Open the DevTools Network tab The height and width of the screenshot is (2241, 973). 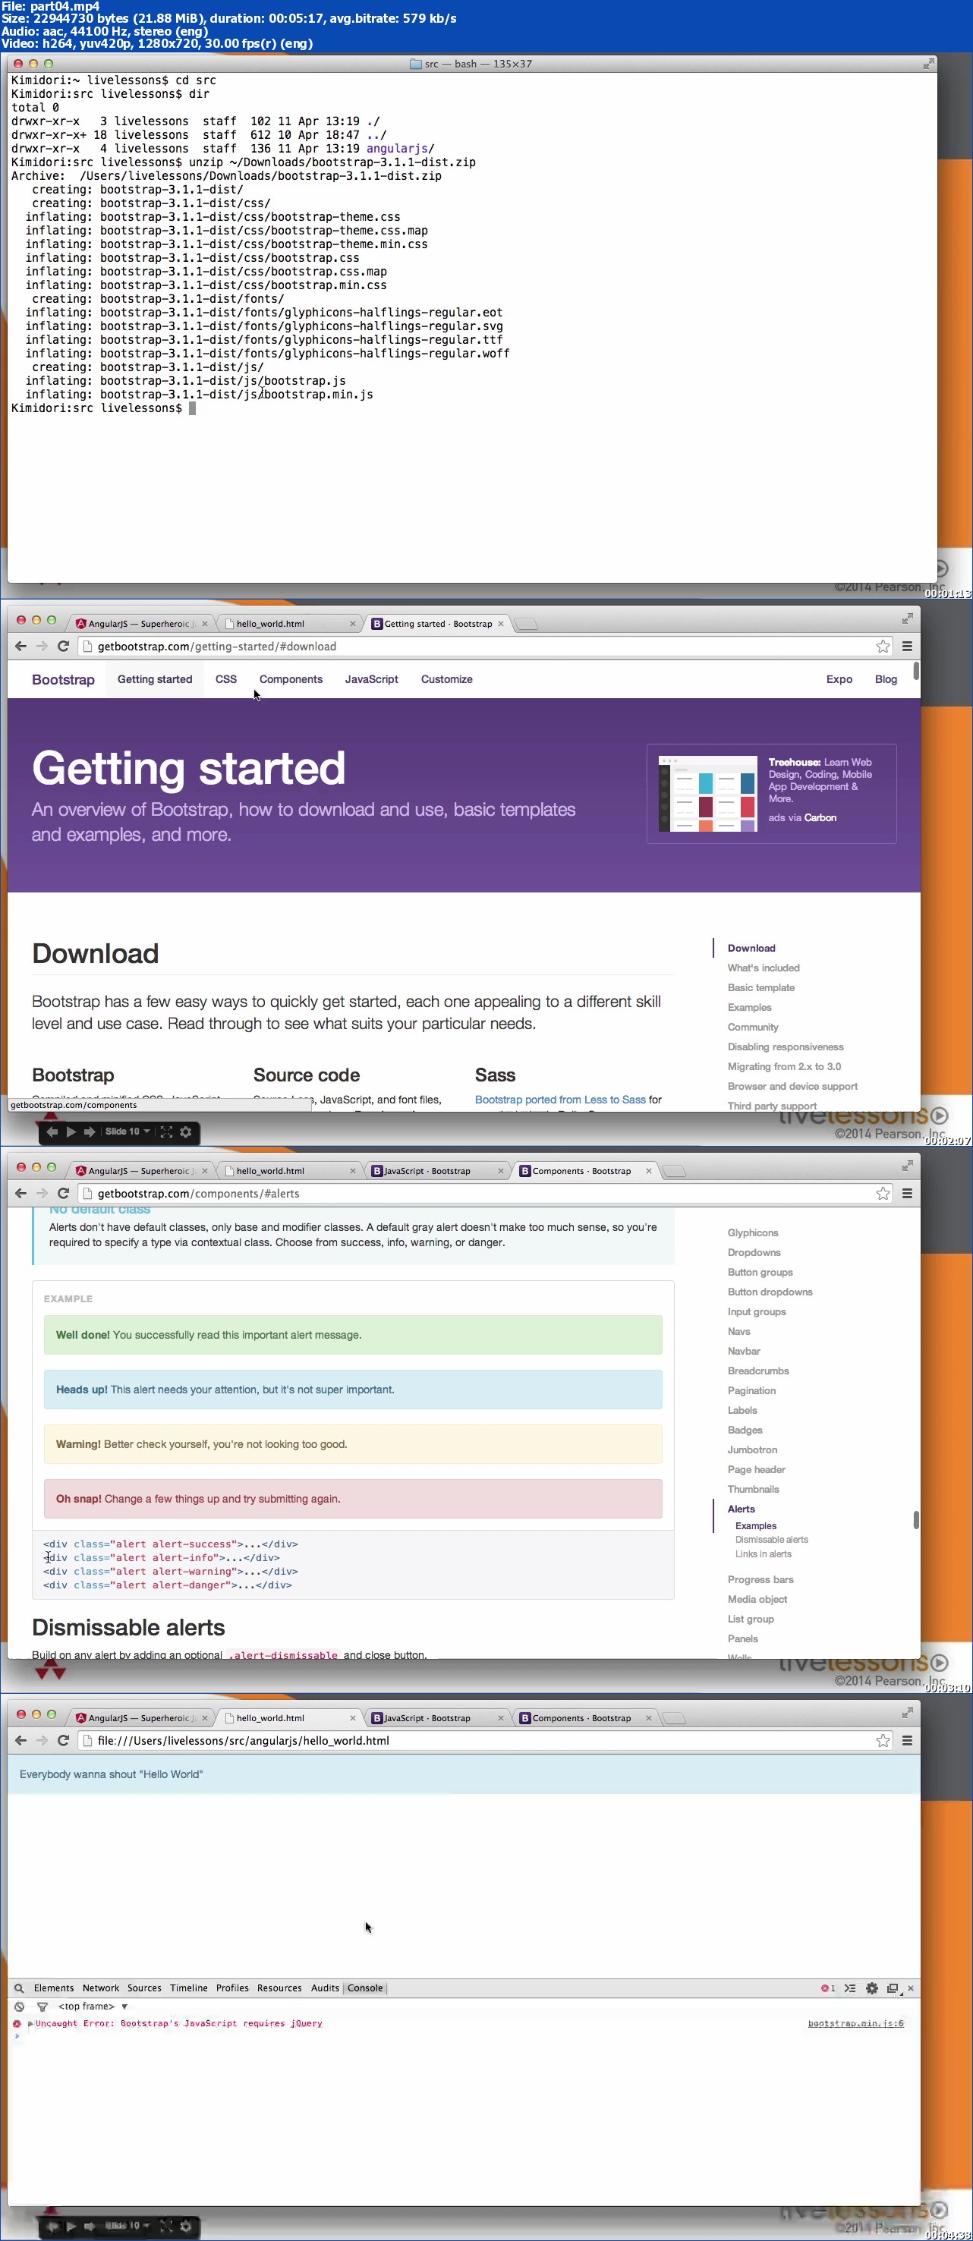101,1988
